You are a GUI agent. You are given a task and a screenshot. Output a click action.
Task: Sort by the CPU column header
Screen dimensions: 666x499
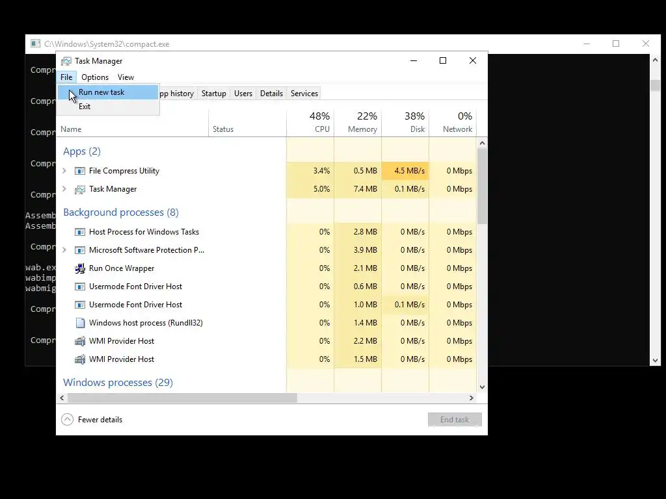click(310, 123)
